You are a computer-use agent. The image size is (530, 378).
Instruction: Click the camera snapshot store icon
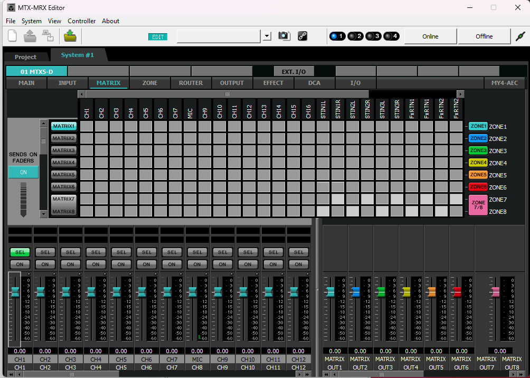[284, 36]
